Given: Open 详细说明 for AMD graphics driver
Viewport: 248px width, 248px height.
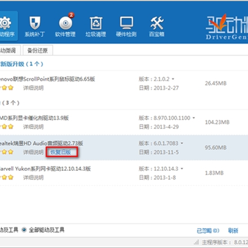Looking at the screenshot, I should click(33, 127).
